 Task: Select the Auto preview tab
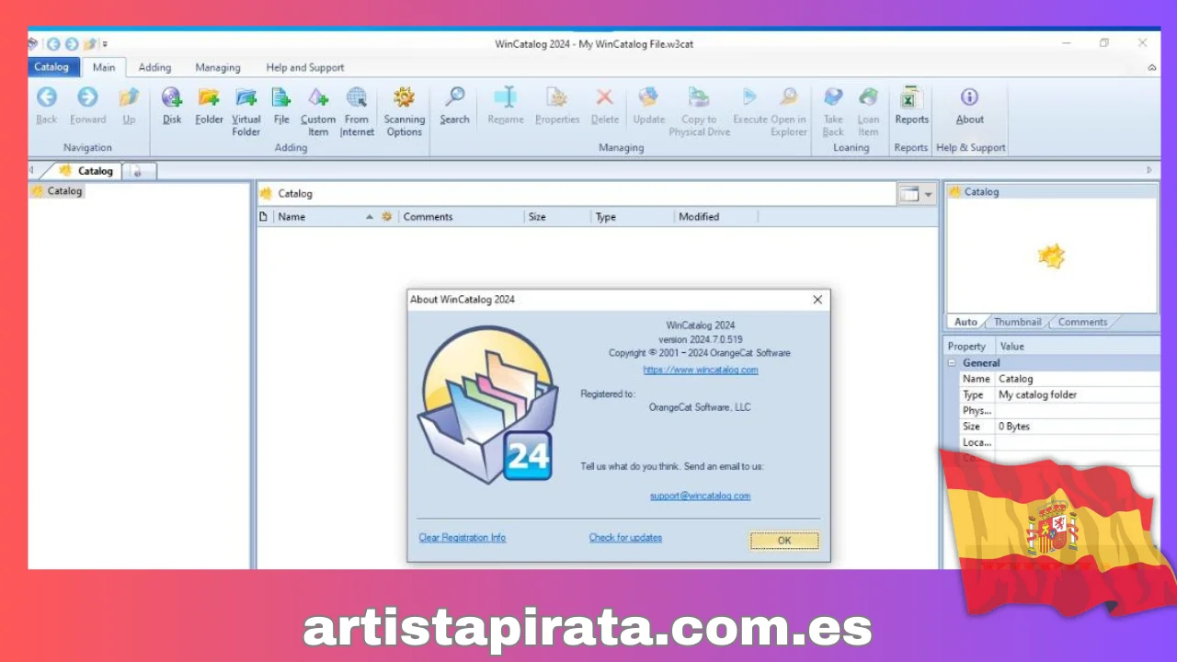coord(966,322)
